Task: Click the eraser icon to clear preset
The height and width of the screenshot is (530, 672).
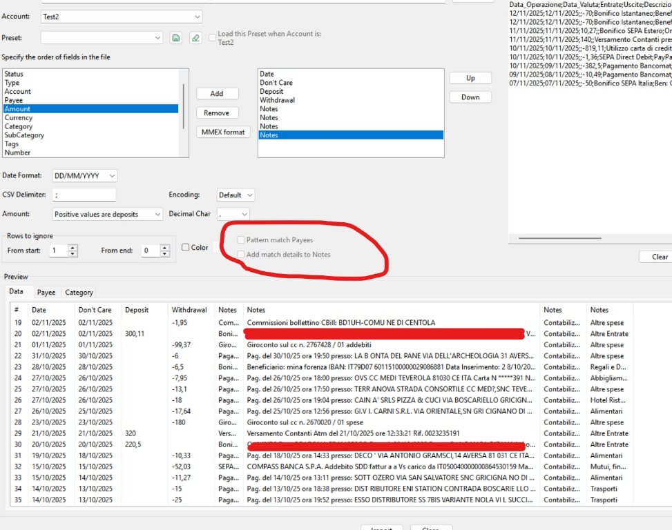Action: (196, 38)
